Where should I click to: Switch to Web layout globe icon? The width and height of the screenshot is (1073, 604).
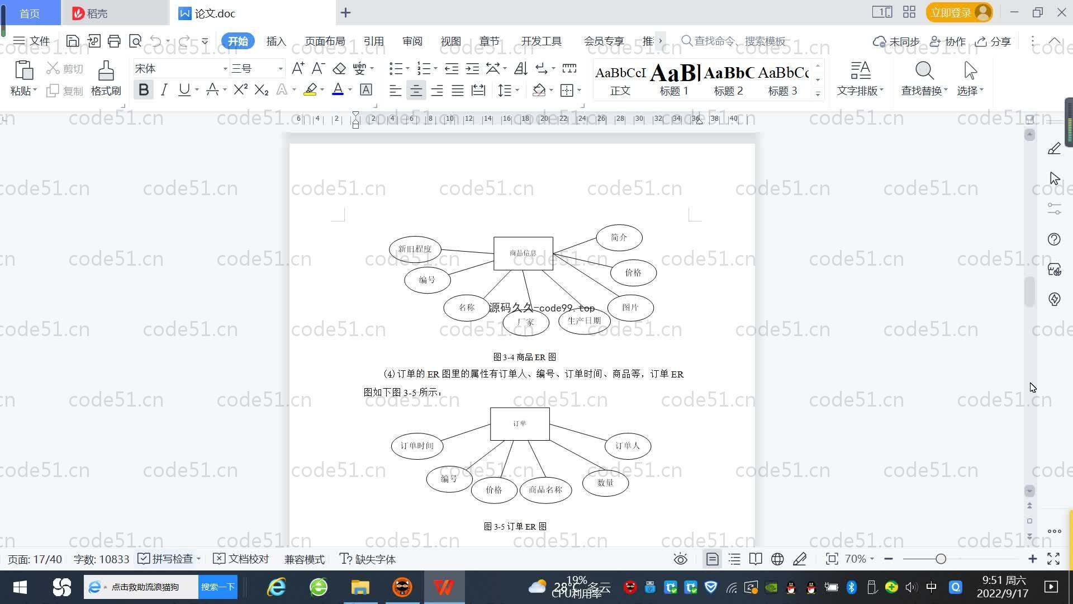pos(777,559)
